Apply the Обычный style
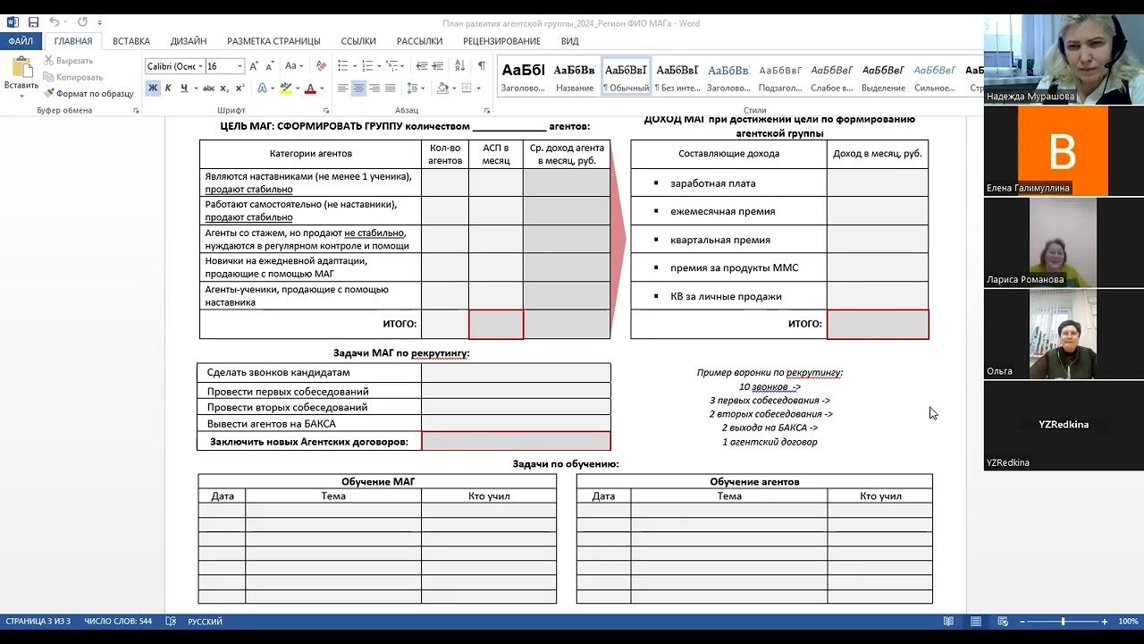 626,77
